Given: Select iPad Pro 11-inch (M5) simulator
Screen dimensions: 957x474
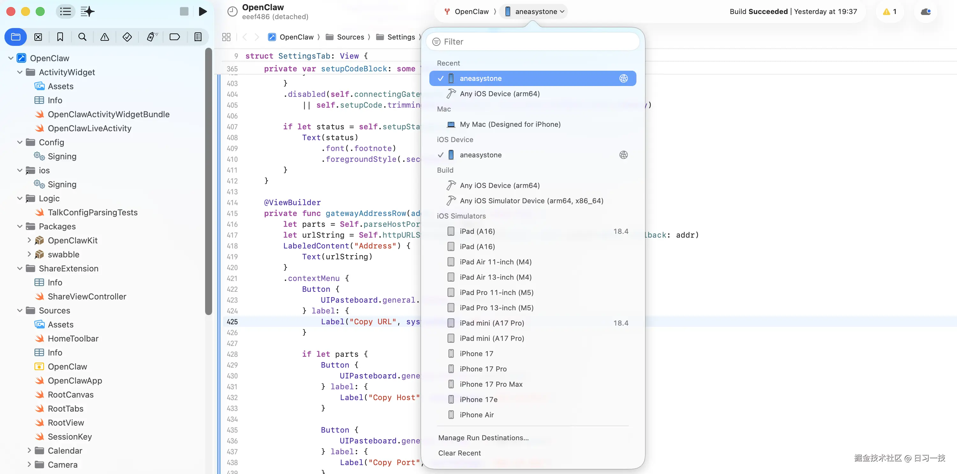Looking at the screenshot, I should coord(532,293).
